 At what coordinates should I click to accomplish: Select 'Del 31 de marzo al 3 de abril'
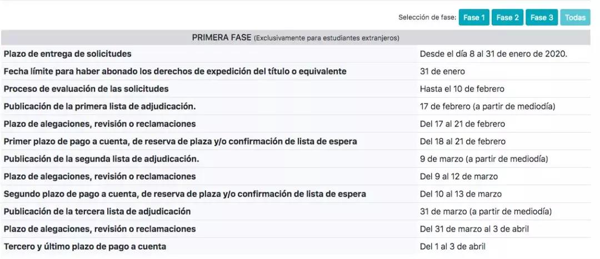(474, 229)
